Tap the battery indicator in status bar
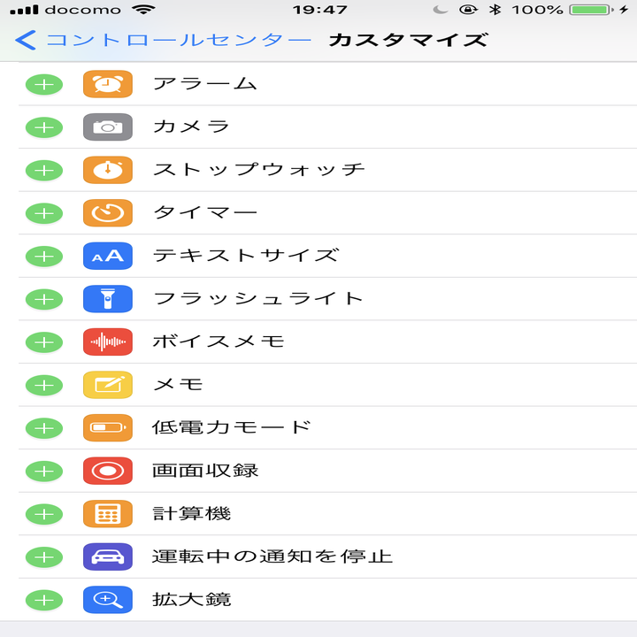 pos(589,10)
